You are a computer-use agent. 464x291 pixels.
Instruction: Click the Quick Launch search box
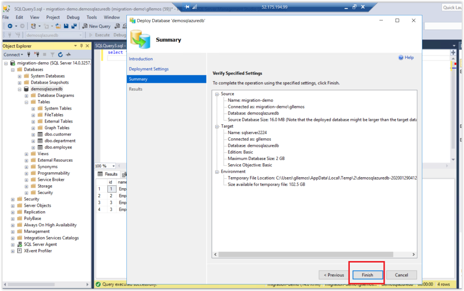(452, 7)
